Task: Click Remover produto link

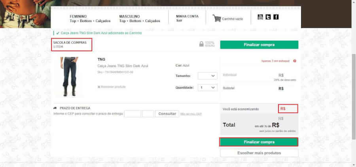Action: [112, 87]
